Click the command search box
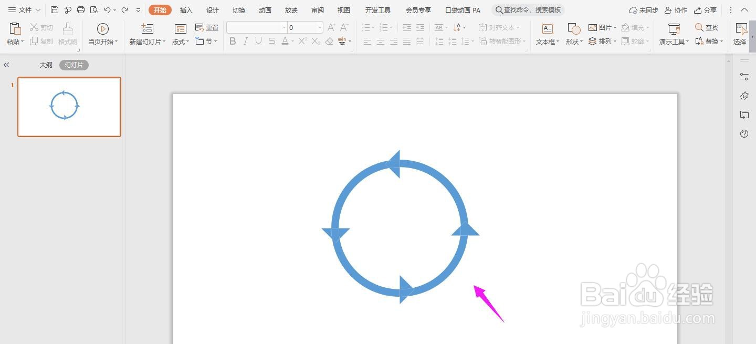Viewport: 756px width, 344px height. tap(528, 10)
